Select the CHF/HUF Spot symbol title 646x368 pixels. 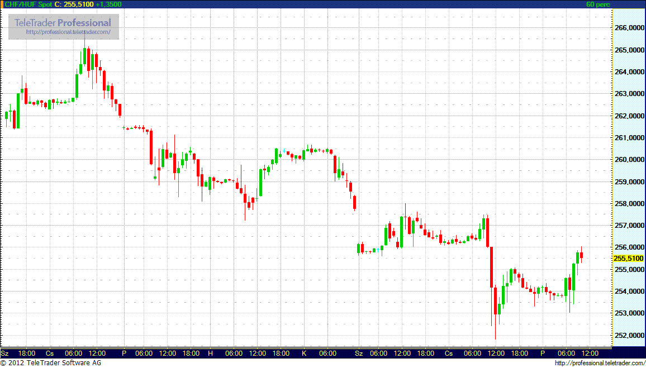tap(27, 4)
